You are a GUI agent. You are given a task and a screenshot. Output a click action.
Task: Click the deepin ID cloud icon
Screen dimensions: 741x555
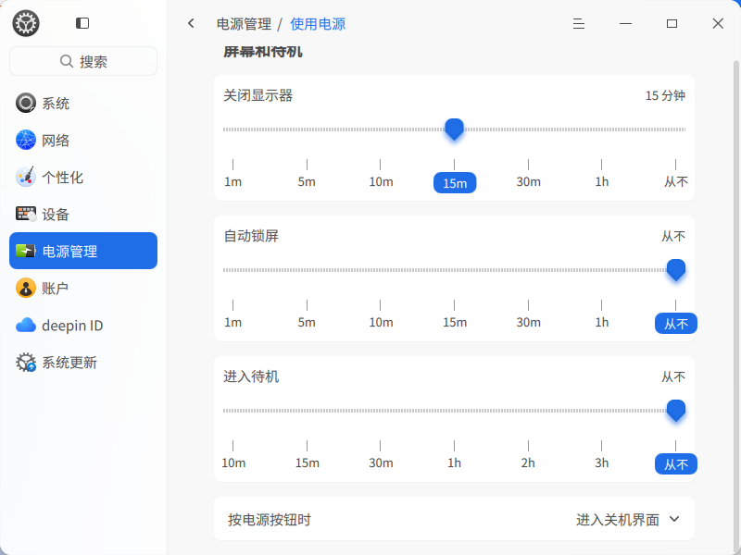point(26,326)
